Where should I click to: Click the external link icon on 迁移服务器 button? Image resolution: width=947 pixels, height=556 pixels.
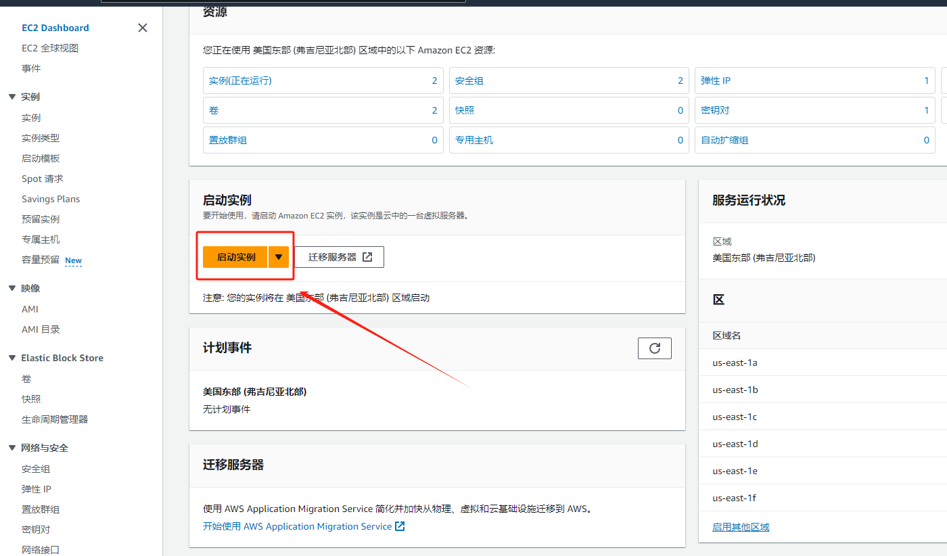(x=367, y=257)
